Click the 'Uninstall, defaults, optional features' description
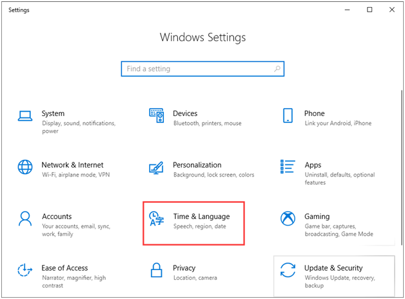 tap(340, 178)
